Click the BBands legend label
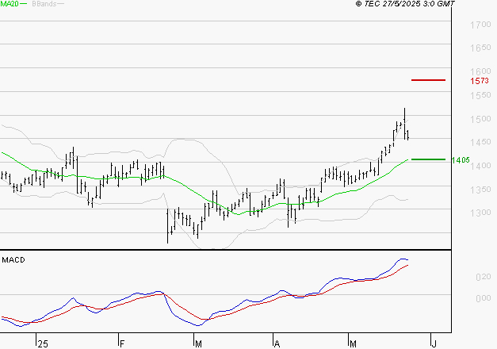The width and height of the screenshot is (497, 349). (44, 4)
